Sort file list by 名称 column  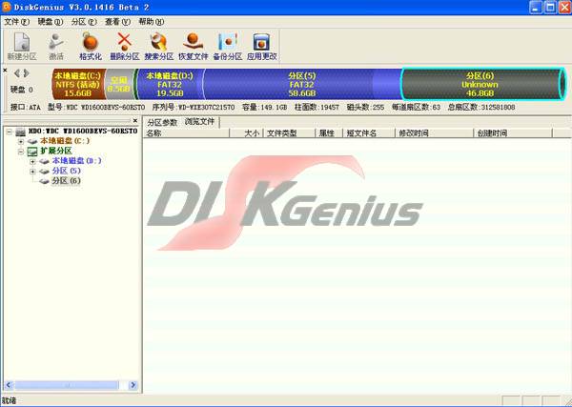pos(187,133)
